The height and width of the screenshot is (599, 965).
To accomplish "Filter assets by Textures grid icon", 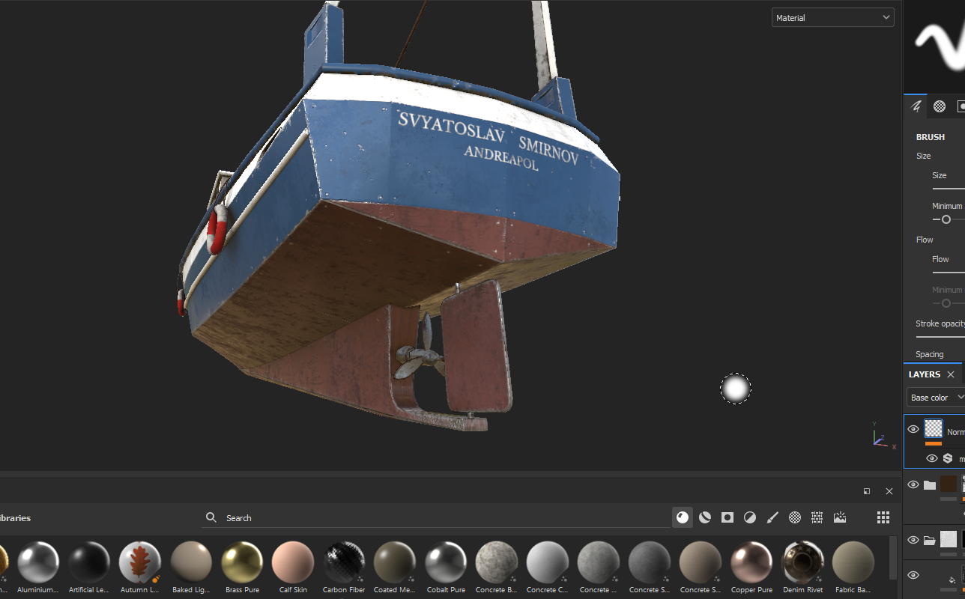I will click(817, 517).
